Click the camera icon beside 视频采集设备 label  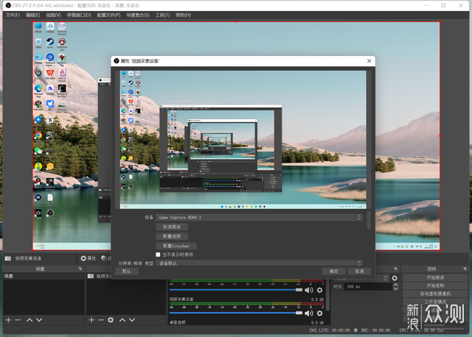(x=8, y=258)
